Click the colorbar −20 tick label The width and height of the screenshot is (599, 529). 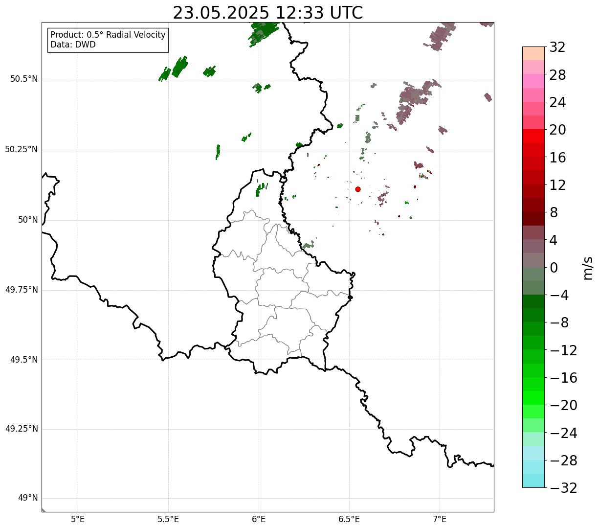pyautogui.click(x=563, y=405)
